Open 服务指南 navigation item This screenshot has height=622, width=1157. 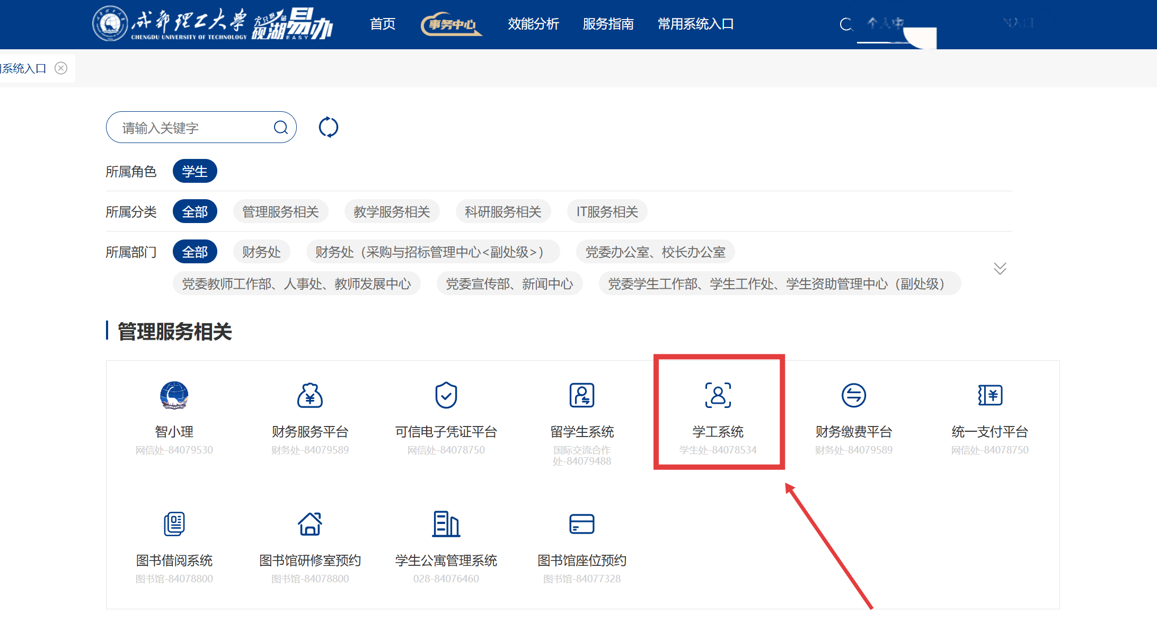click(608, 24)
